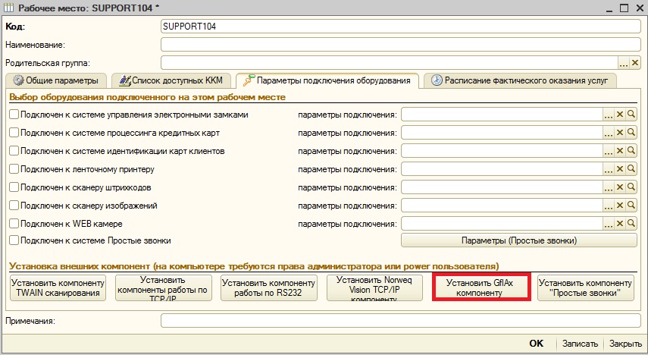Clear the WEB камере connection parameters

619,224
